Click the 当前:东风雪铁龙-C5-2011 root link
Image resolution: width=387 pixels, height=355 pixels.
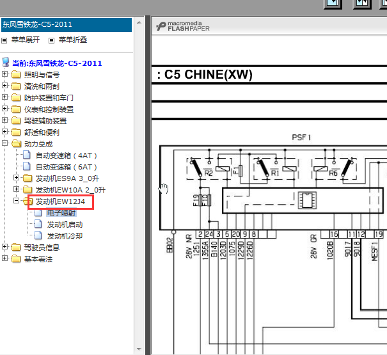click(x=57, y=63)
